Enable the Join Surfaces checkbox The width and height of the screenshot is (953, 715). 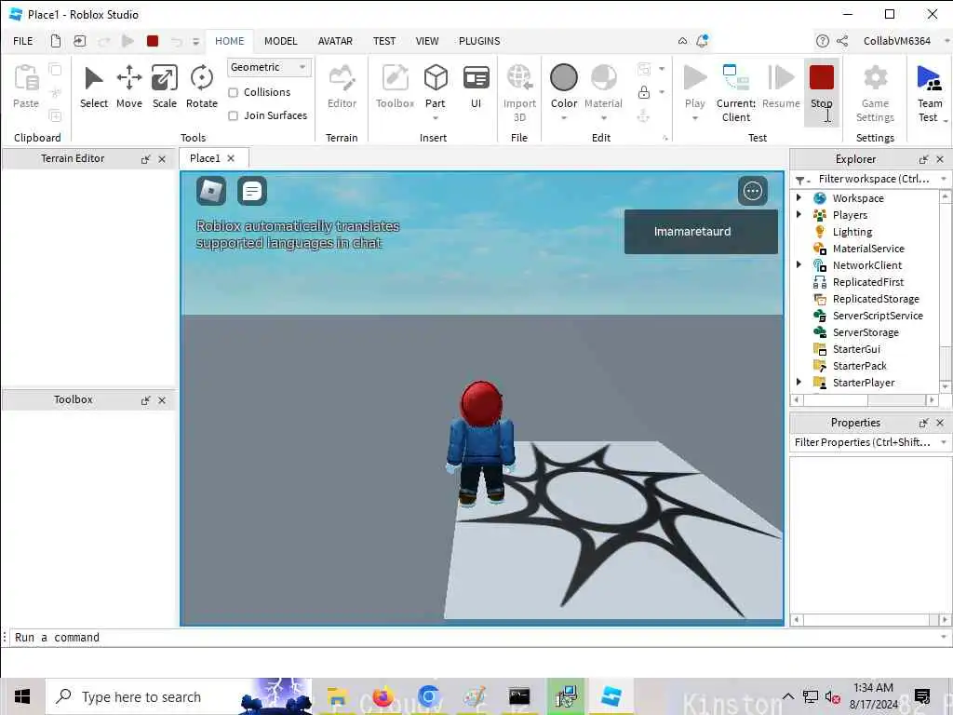pos(233,115)
